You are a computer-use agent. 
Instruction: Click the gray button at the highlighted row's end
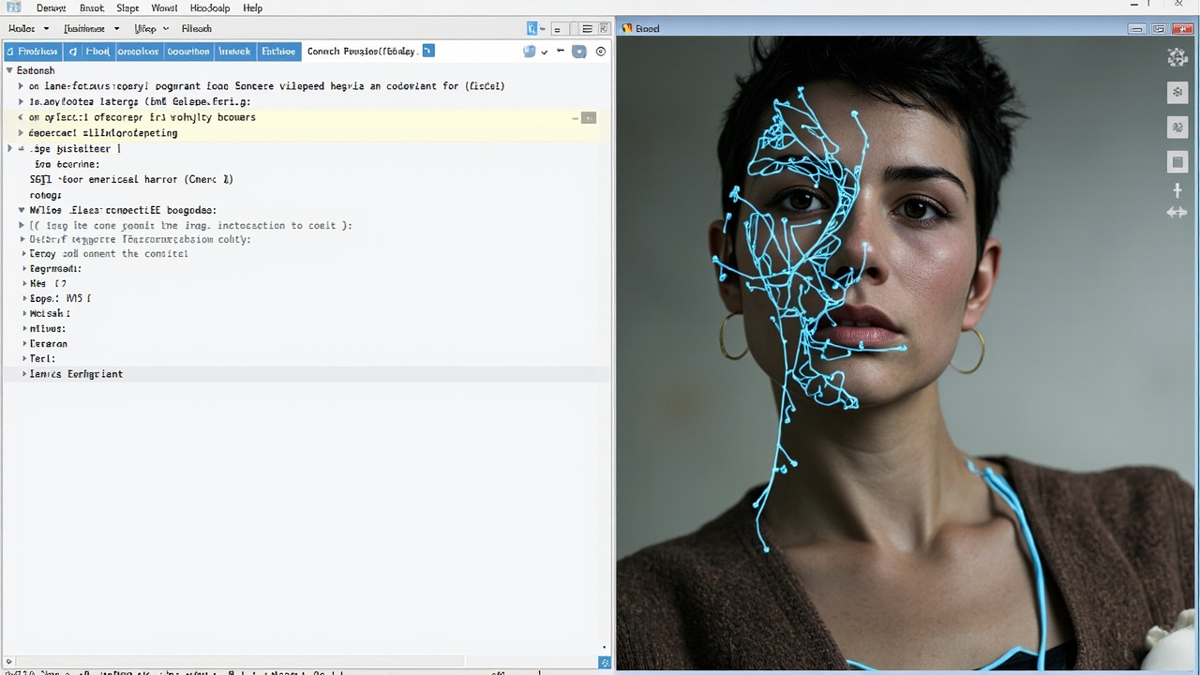[x=589, y=118]
